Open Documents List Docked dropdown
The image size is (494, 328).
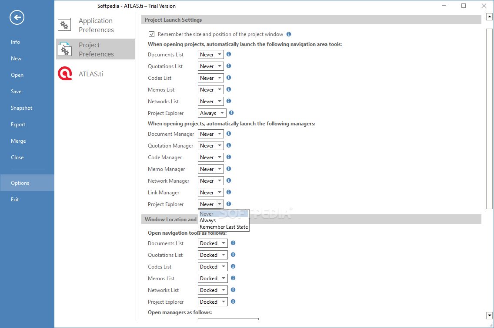[x=213, y=243]
